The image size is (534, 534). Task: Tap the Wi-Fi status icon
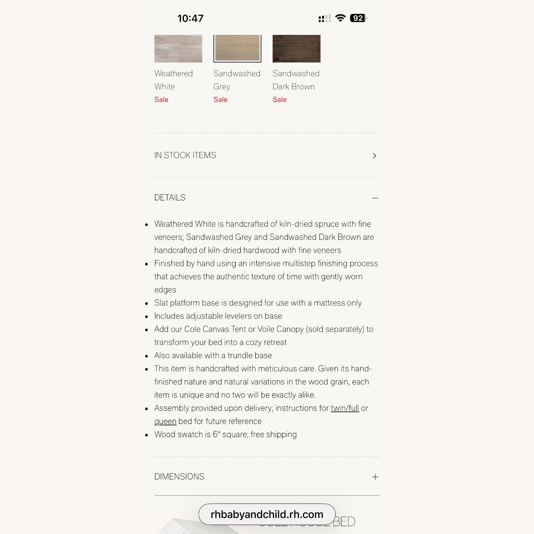tap(340, 18)
